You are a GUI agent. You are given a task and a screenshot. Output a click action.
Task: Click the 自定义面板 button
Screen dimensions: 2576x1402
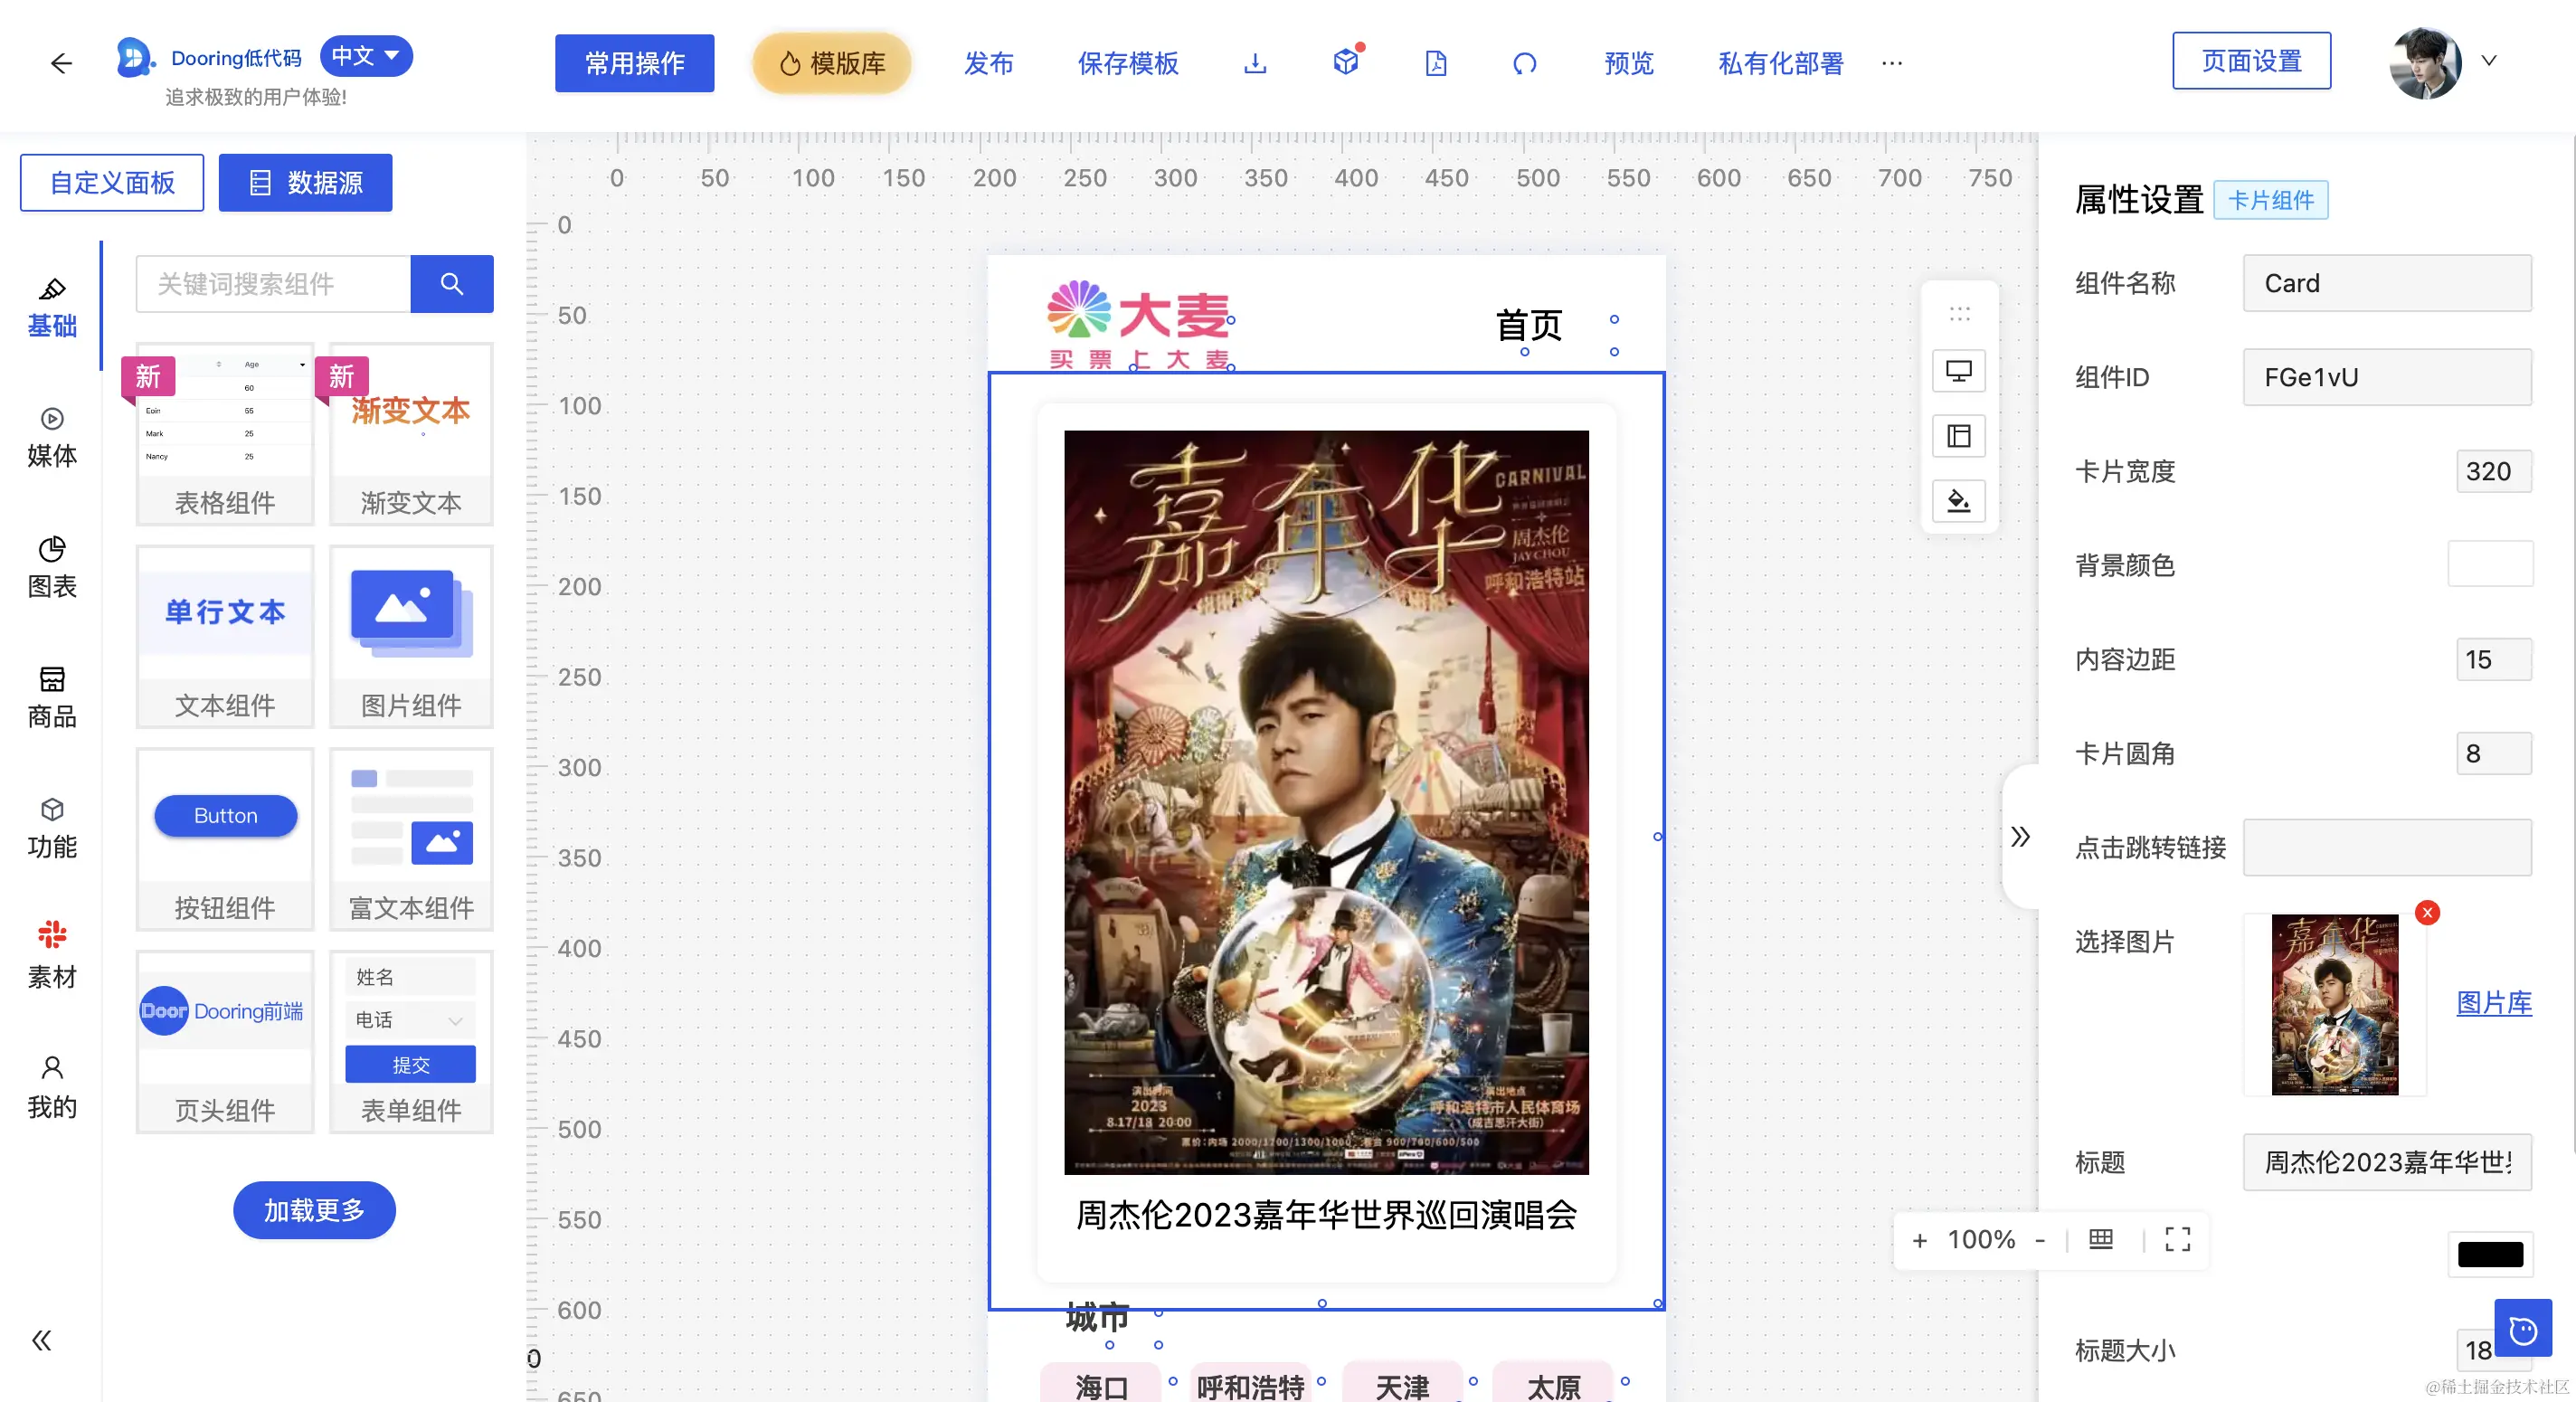coord(112,182)
